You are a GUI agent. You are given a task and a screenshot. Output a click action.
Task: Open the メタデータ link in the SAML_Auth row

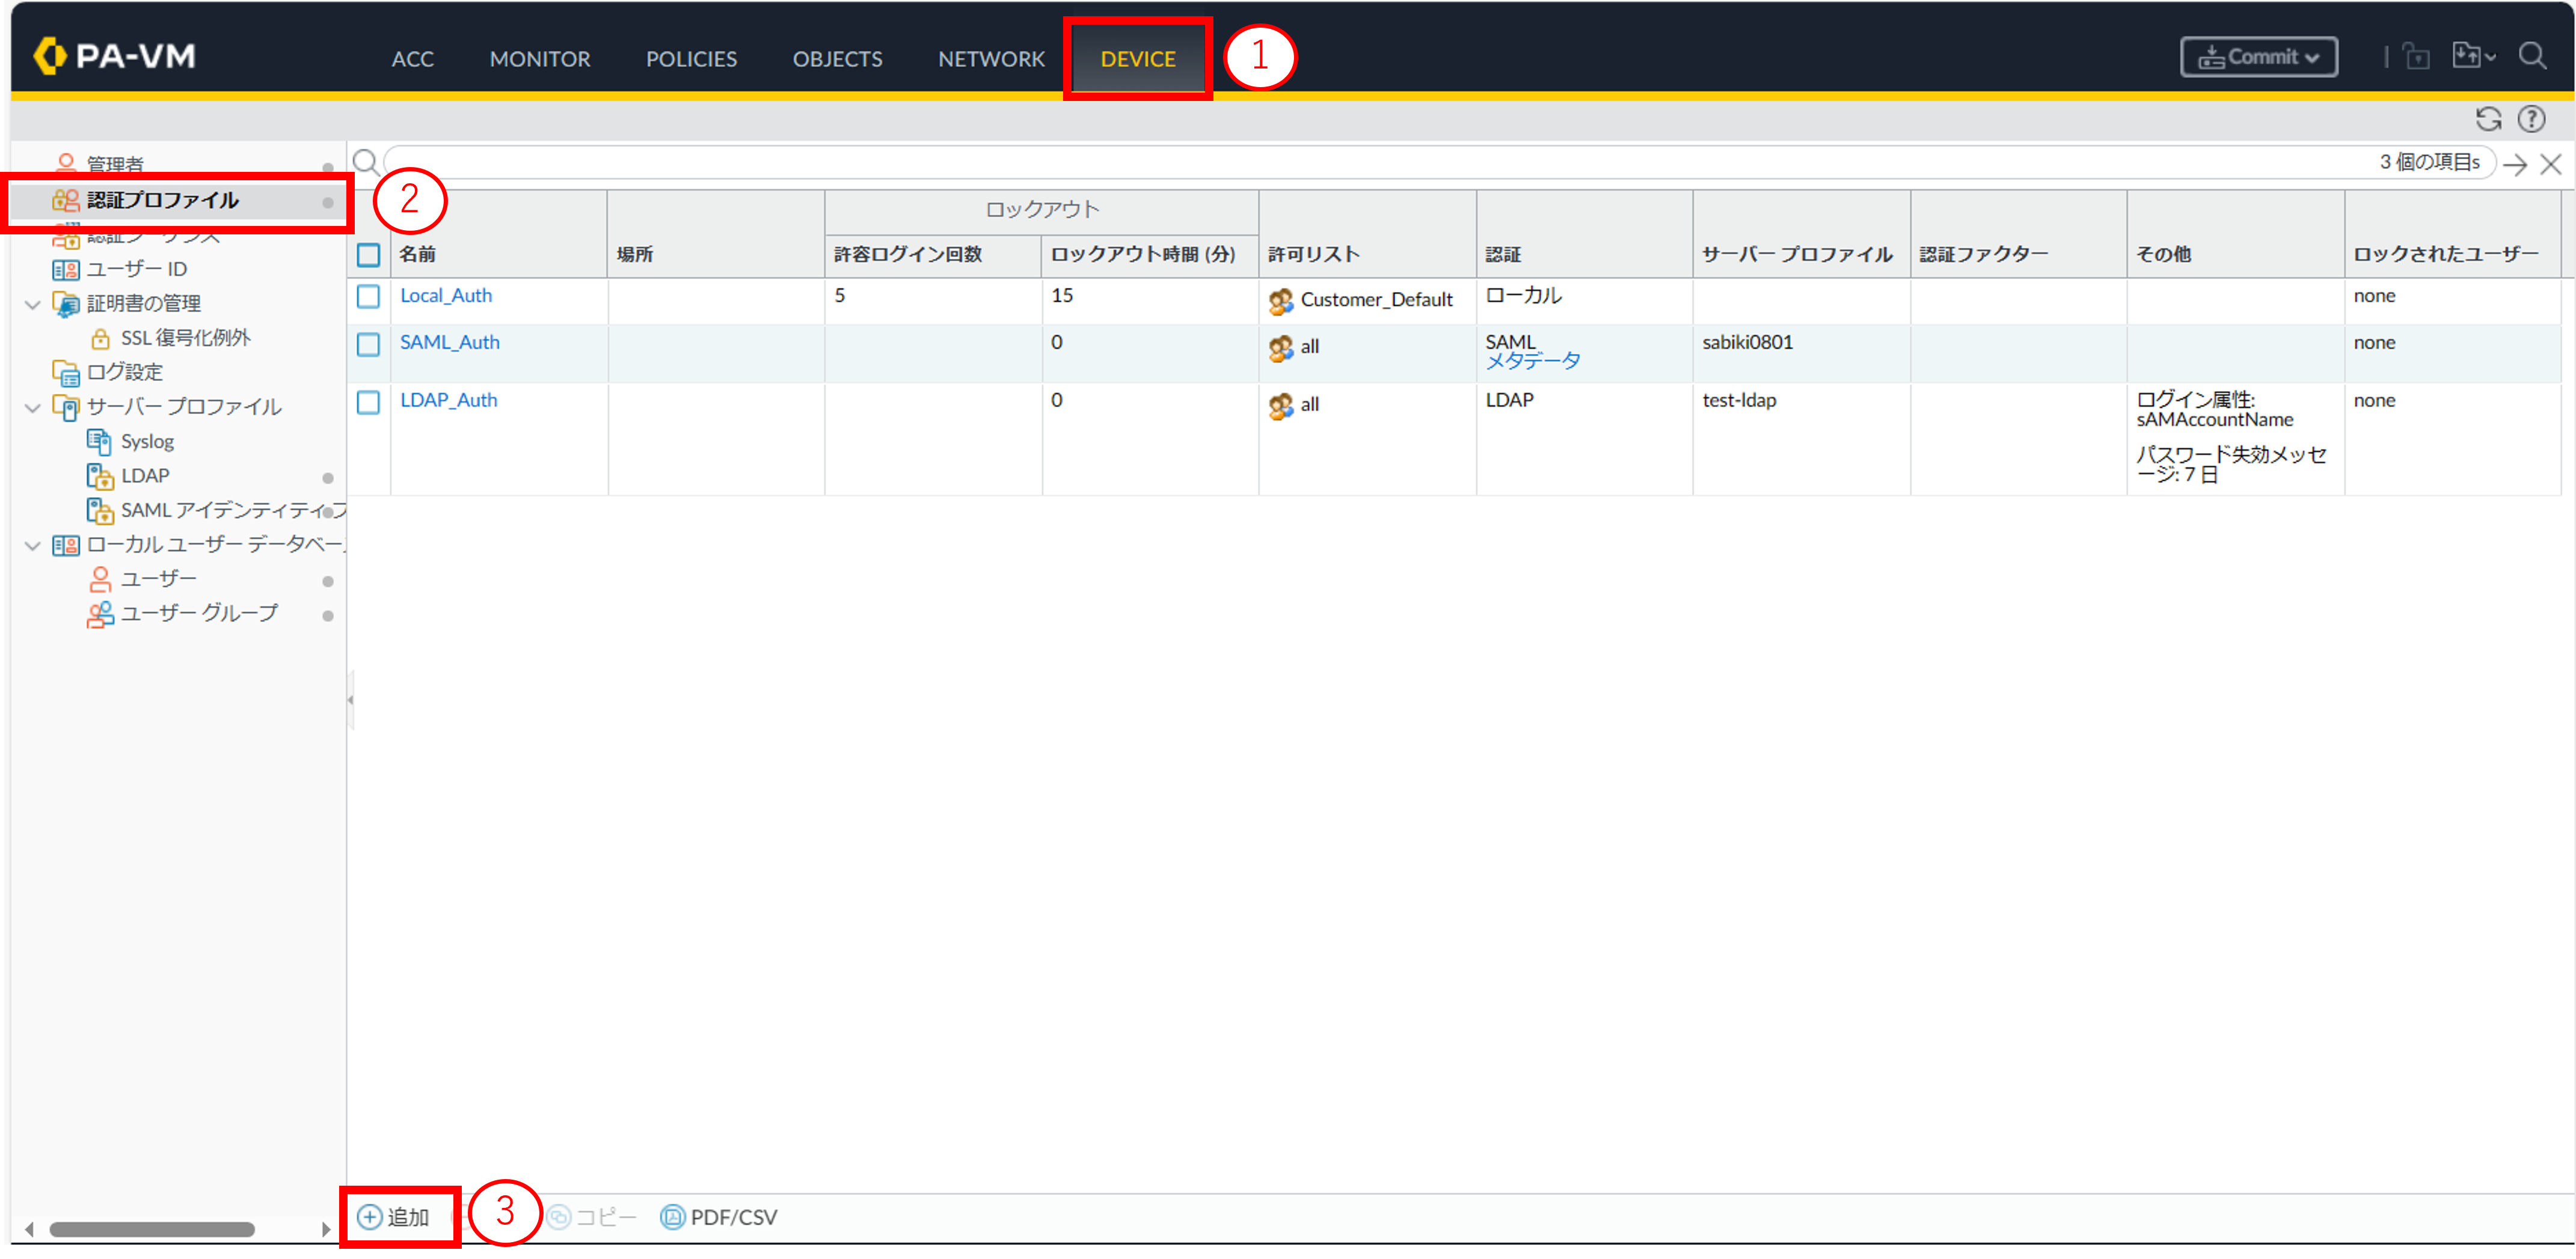click(1532, 362)
